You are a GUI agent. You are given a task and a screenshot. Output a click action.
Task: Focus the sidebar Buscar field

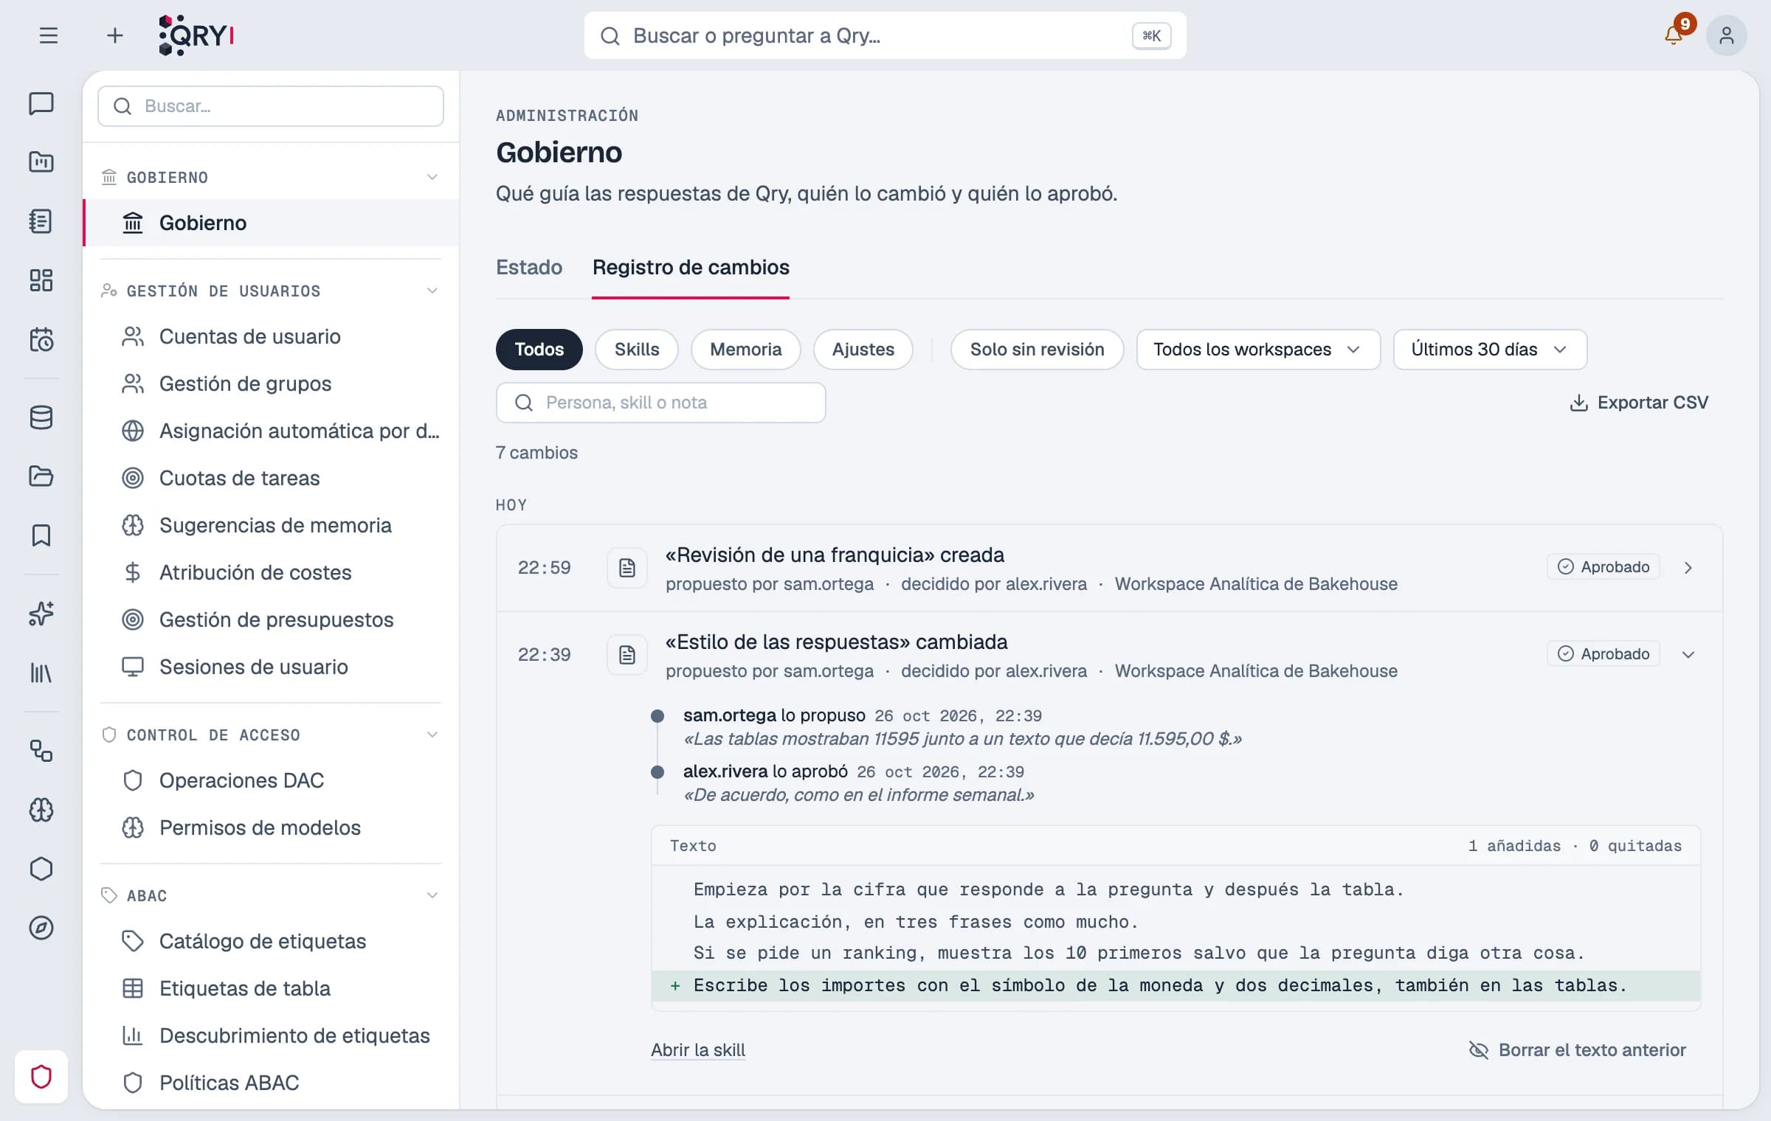coord(271,106)
